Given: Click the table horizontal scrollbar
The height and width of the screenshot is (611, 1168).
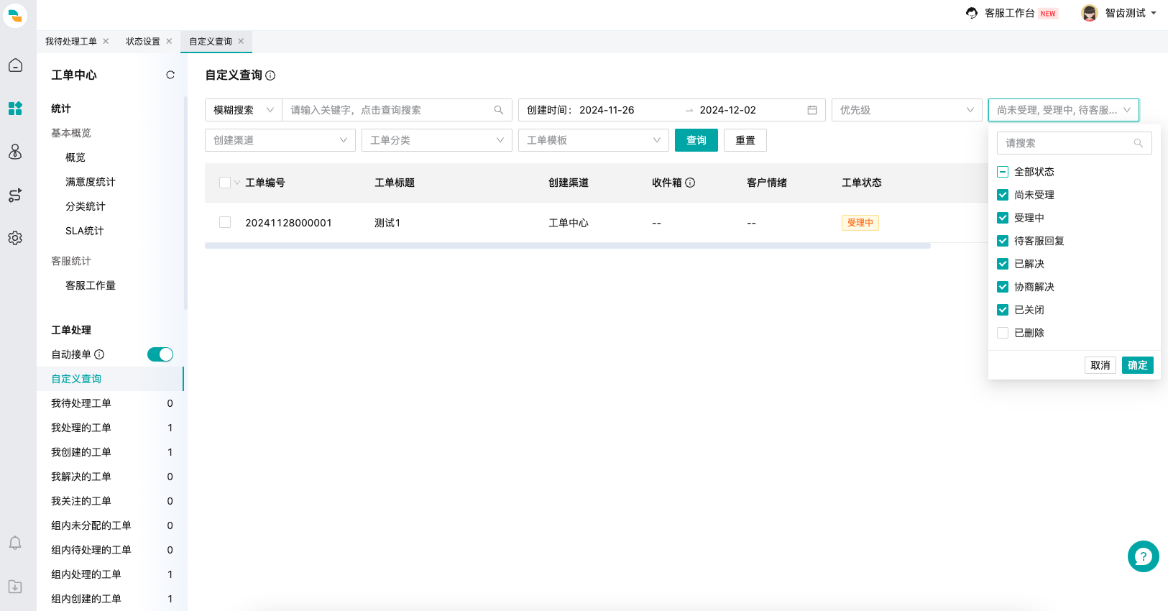Looking at the screenshot, I should (x=568, y=246).
